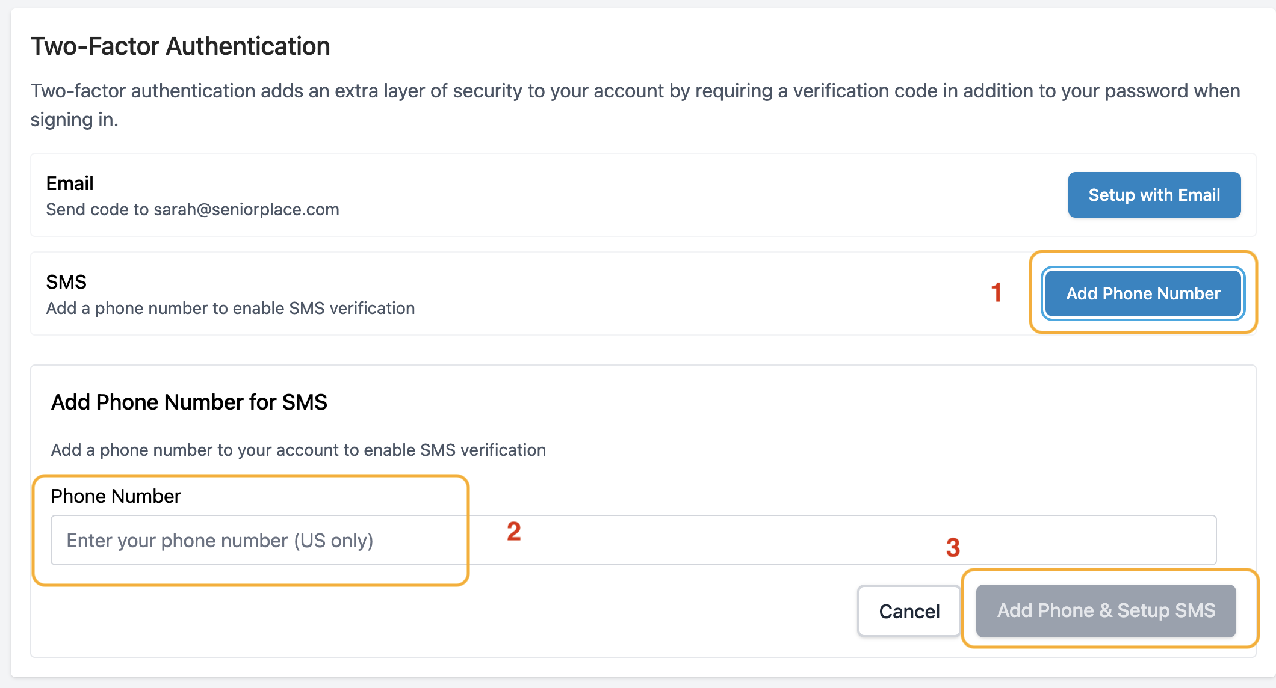Focus the phone number input field
1276x688 pixels.
click(x=633, y=540)
